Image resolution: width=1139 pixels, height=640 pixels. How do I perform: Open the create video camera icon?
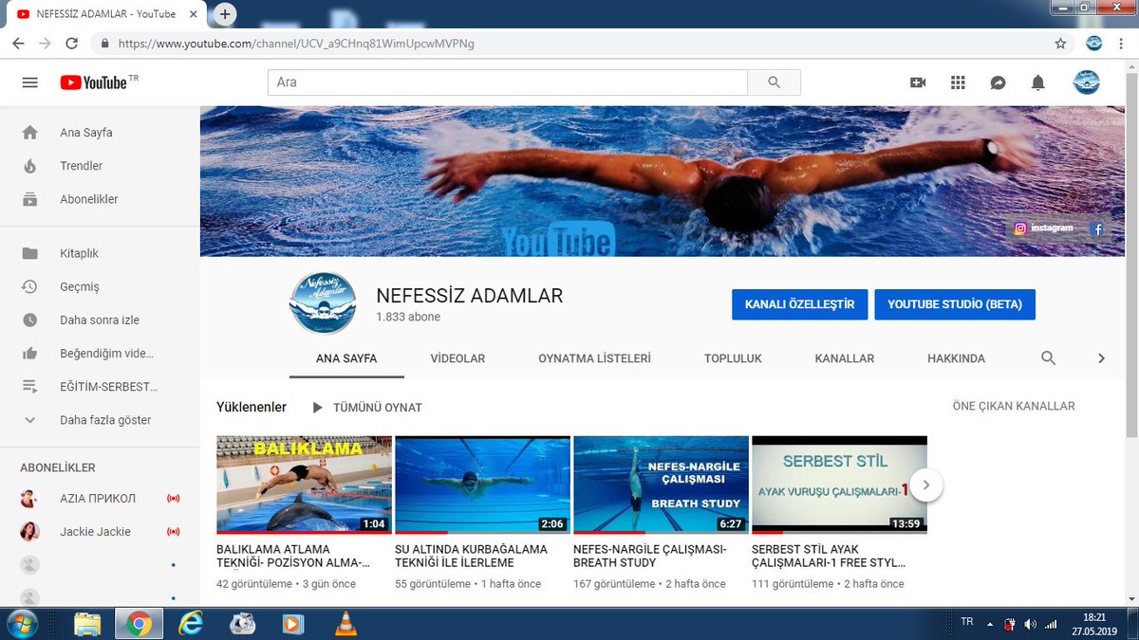click(x=918, y=82)
